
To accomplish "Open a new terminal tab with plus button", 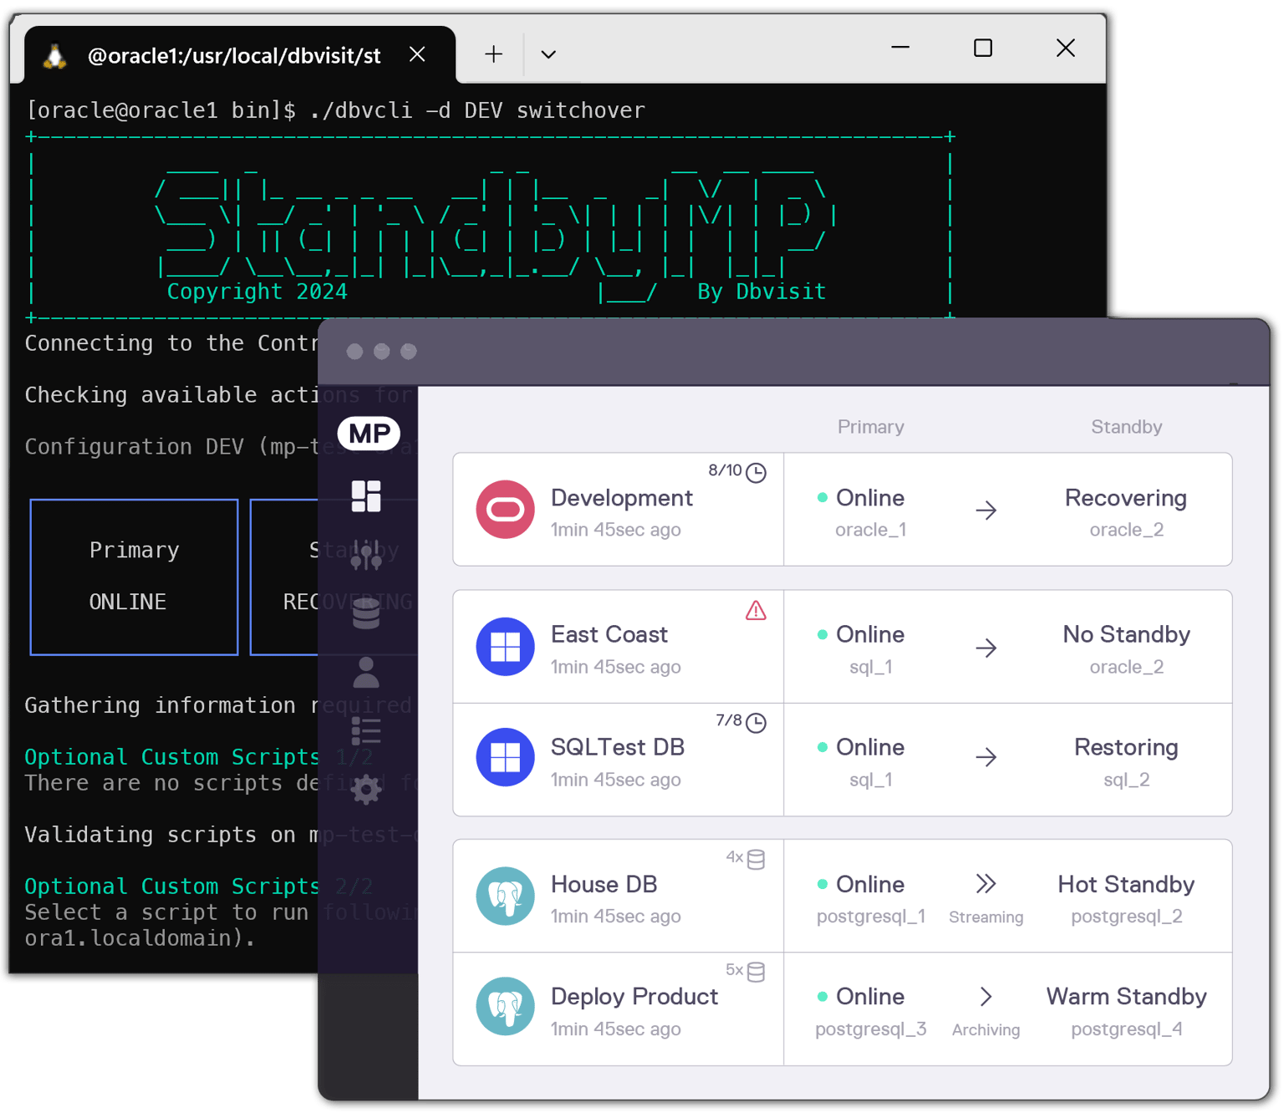I will tap(493, 53).
